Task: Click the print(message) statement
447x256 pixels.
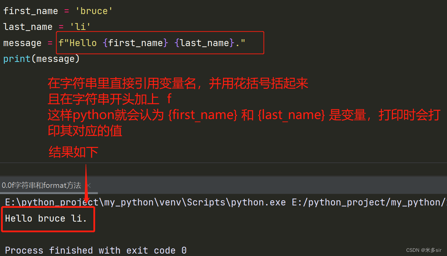Action: point(41,58)
